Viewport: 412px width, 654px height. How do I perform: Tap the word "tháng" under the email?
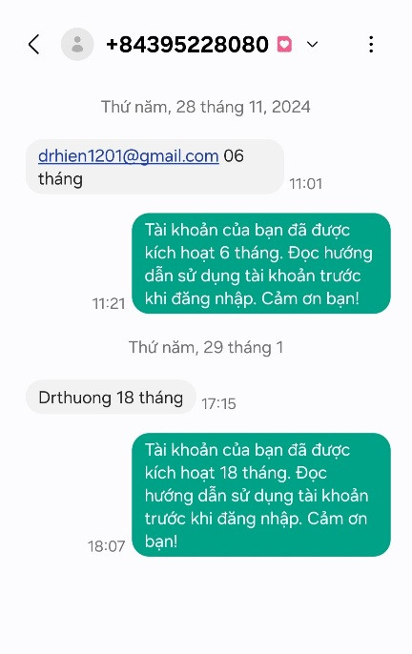(x=60, y=179)
